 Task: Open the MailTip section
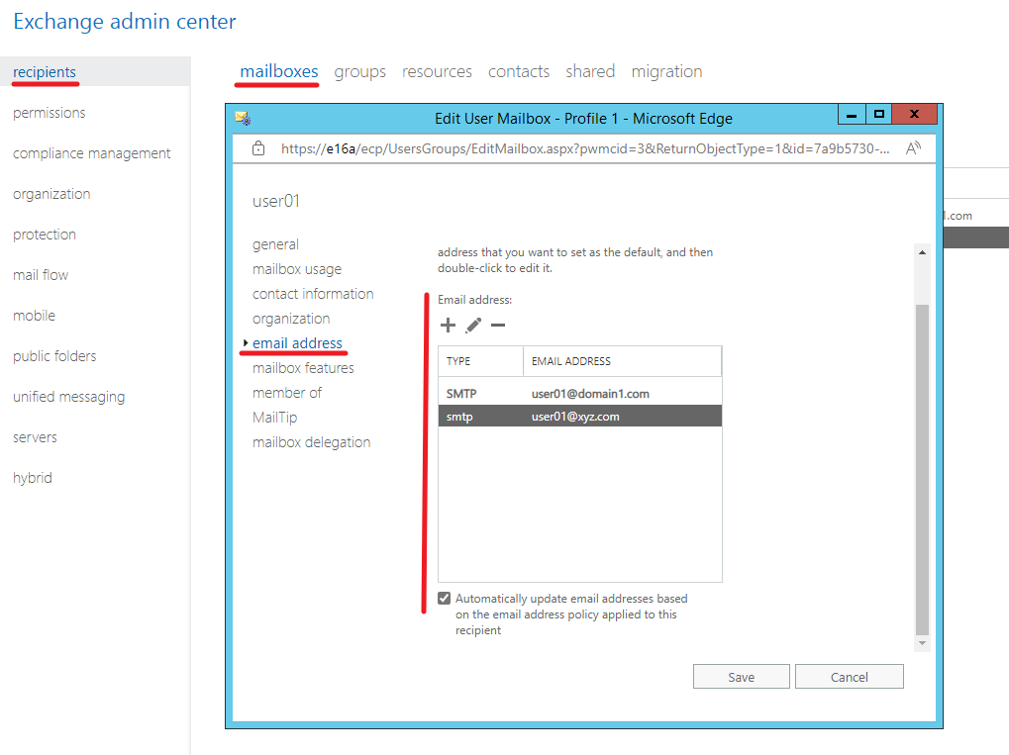(x=274, y=418)
